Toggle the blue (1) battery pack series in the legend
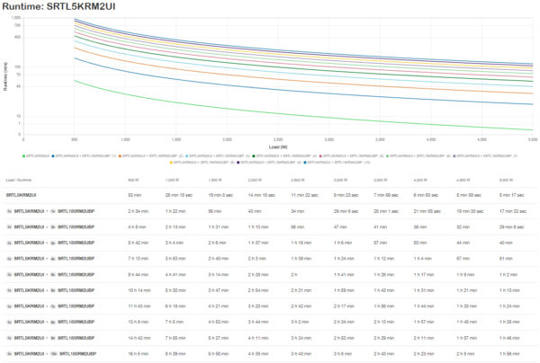The image size is (540, 363). coord(84,156)
